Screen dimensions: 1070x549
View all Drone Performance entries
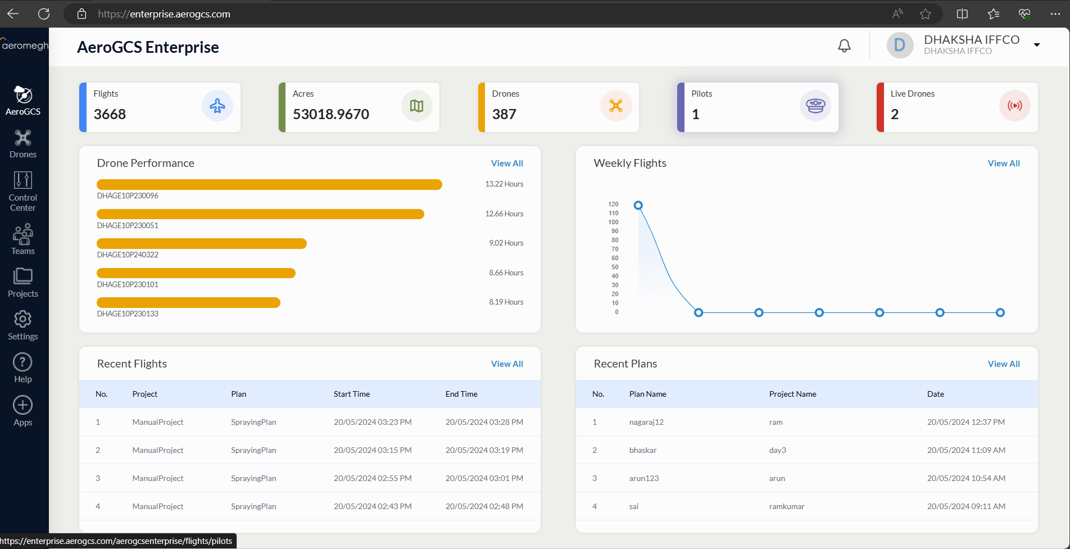[x=506, y=164]
